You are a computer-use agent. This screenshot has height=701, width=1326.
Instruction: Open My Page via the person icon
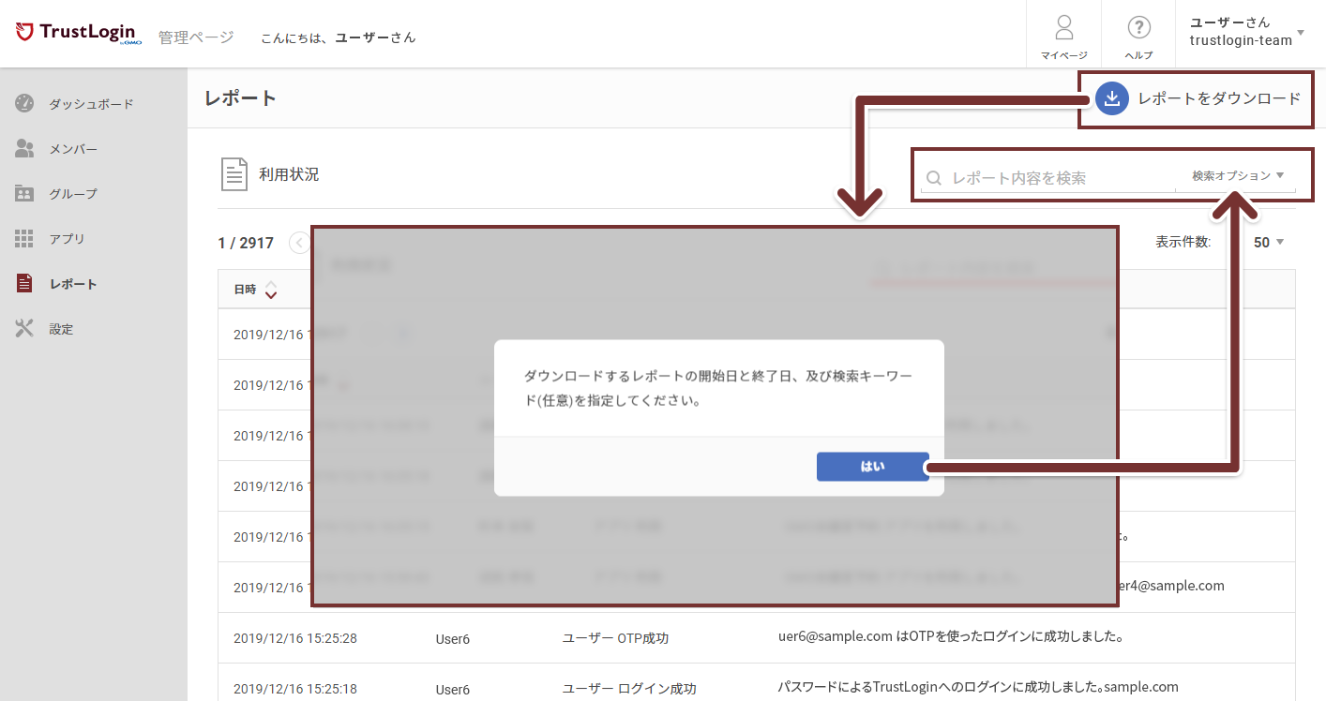[1063, 27]
